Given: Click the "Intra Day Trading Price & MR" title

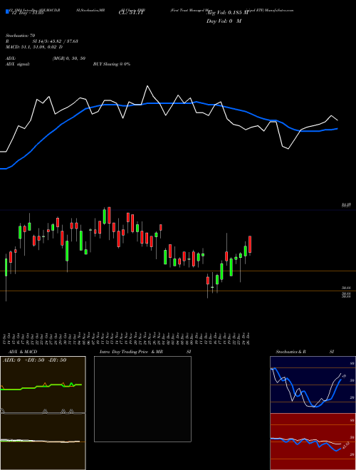Looking at the screenshot, I should coord(131,352).
